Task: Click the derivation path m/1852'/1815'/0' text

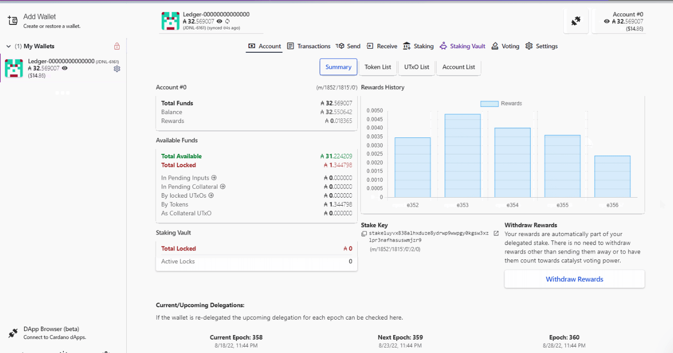Action: pyautogui.click(x=337, y=88)
